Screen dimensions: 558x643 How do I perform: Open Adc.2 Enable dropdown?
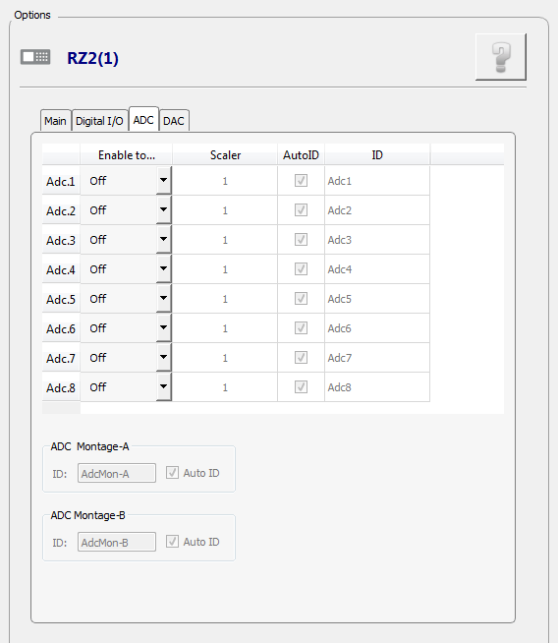point(163,209)
